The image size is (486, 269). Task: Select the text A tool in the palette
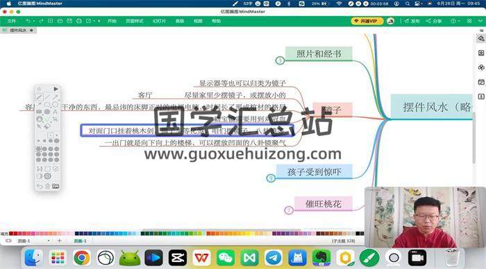pos(55,112)
